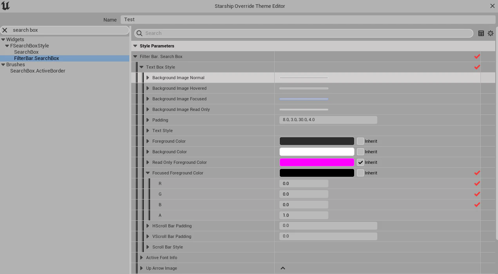Collapse the Widgets tree node
Image resolution: width=498 pixels, height=274 pixels.
(3, 40)
